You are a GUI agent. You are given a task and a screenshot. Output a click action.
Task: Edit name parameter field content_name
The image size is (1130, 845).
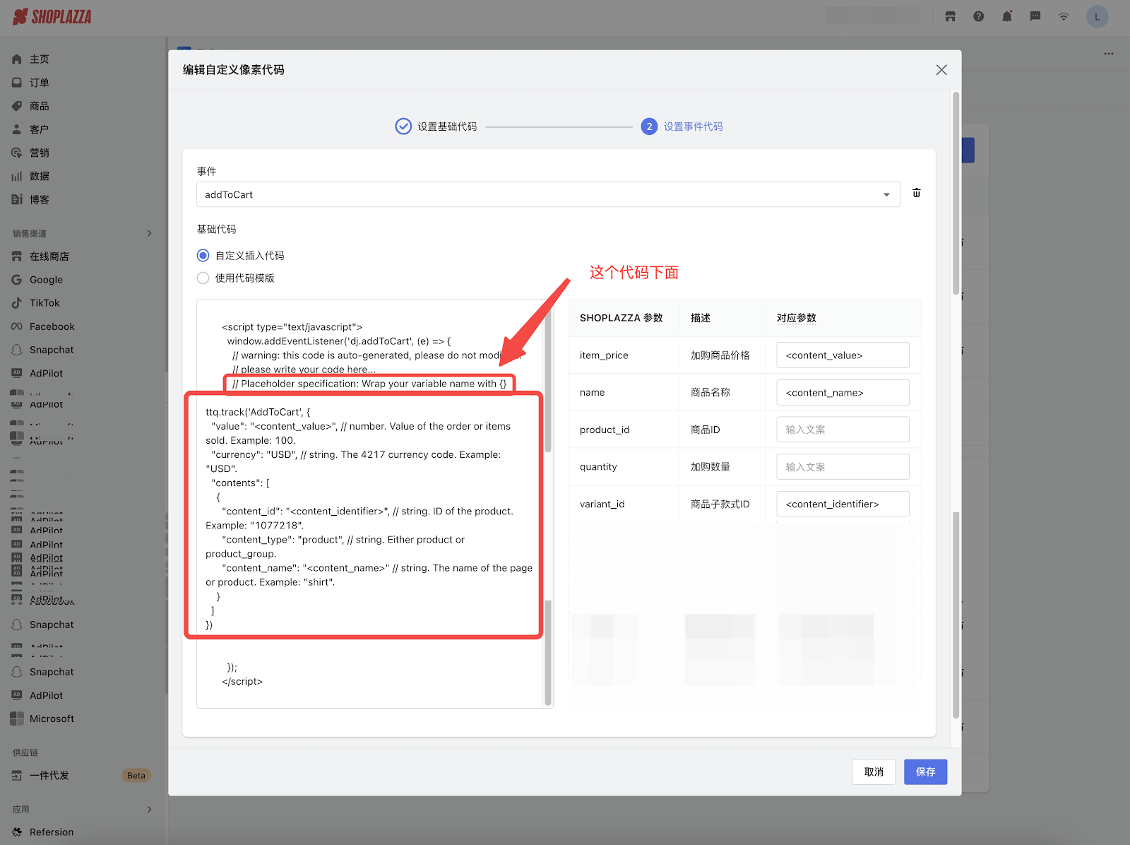point(843,393)
